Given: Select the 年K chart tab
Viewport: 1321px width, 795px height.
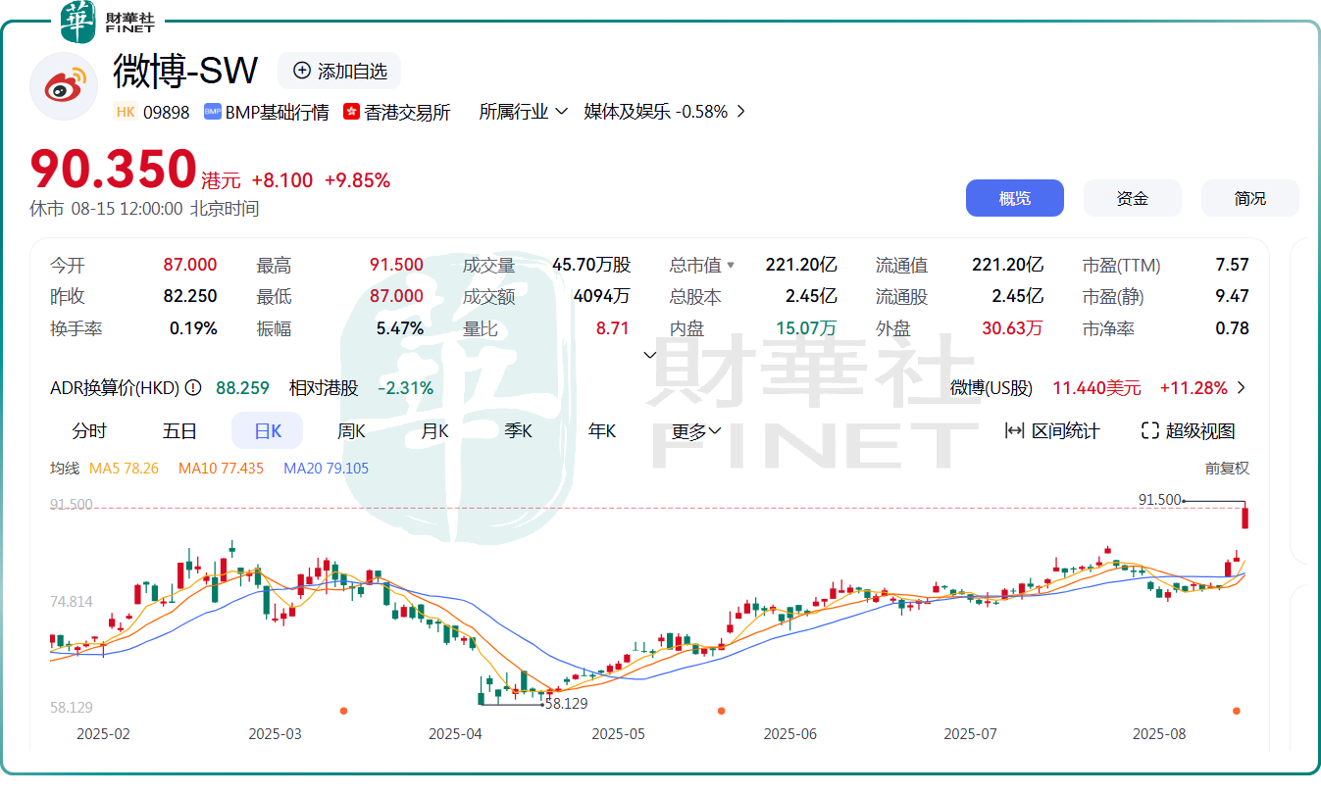Looking at the screenshot, I should tap(601, 430).
